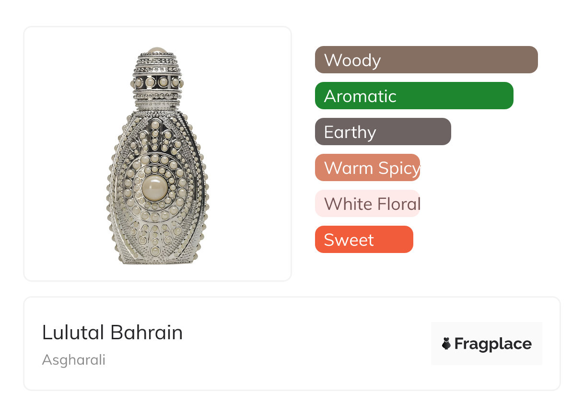Click the Fragplace wordmark text
584x414 pixels.
(493, 344)
